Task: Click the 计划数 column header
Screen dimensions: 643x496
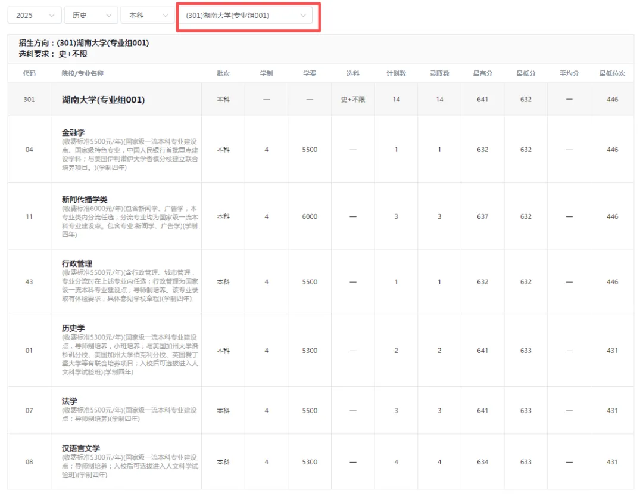Action: coord(396,73)
